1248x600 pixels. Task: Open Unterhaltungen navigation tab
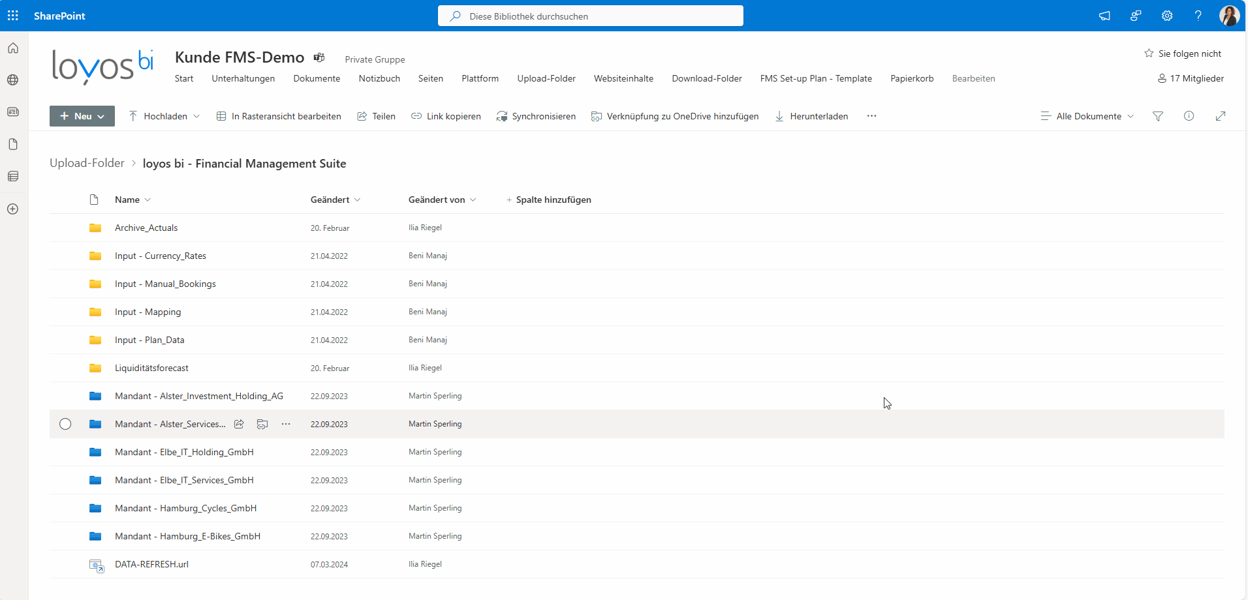coord(243,78)
